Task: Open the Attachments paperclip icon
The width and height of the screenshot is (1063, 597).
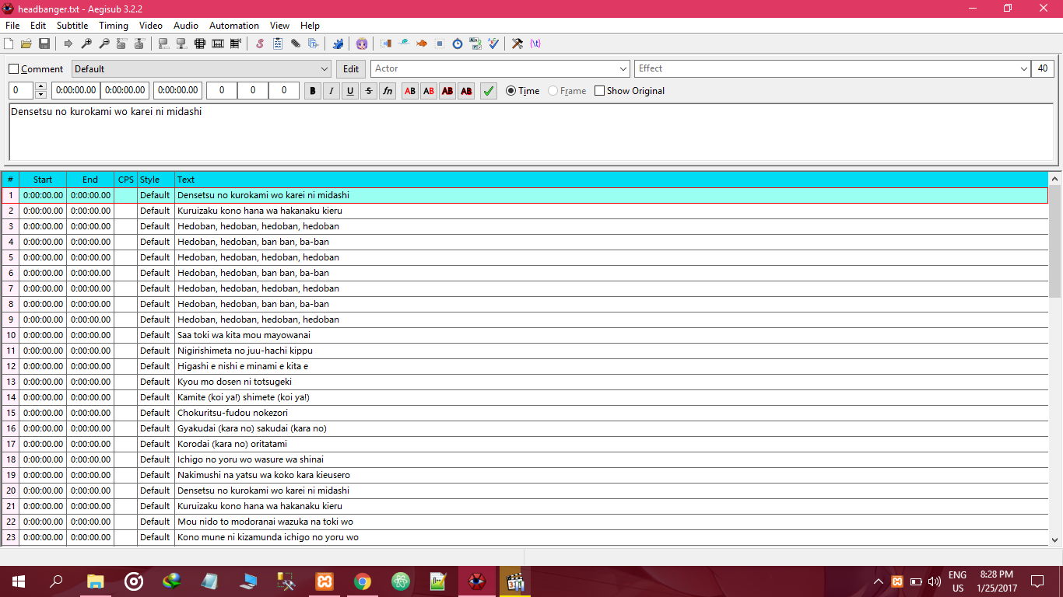Action: point(296,44)
